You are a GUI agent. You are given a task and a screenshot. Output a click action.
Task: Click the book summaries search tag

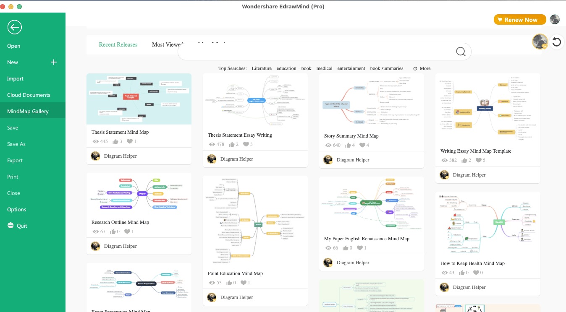click(386, 68)
